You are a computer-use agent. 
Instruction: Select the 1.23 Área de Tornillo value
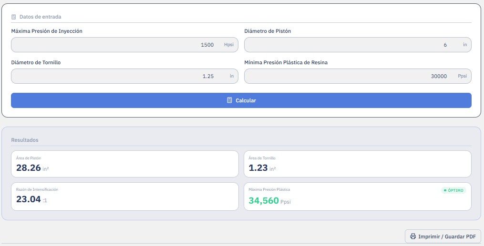(x=258, y=168)
